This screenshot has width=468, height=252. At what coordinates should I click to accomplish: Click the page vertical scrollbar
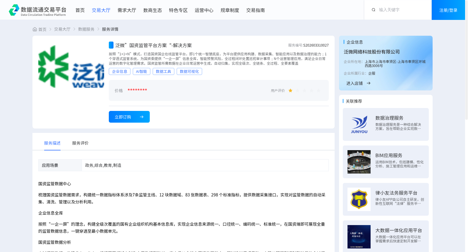point(467,60)
